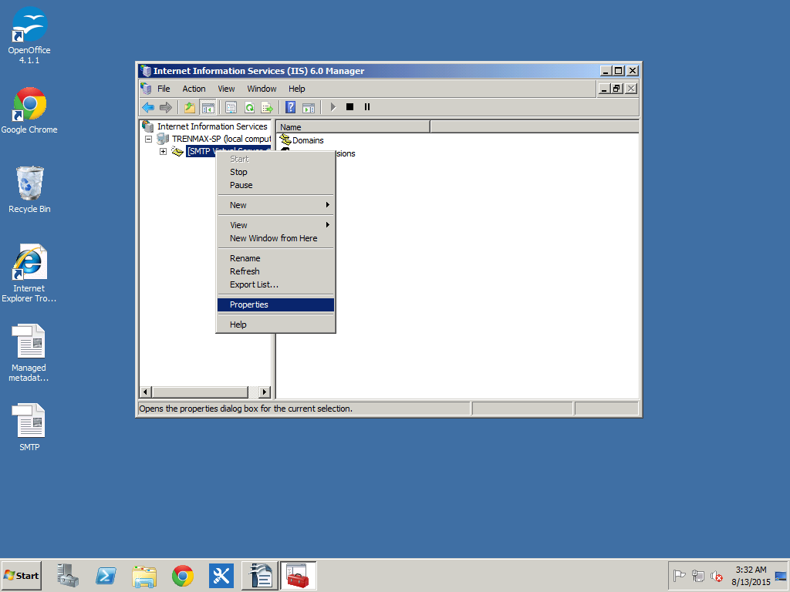The image size is (790, 592).
Task: Select Properties in the context menu
Action: tap(275, 304)
